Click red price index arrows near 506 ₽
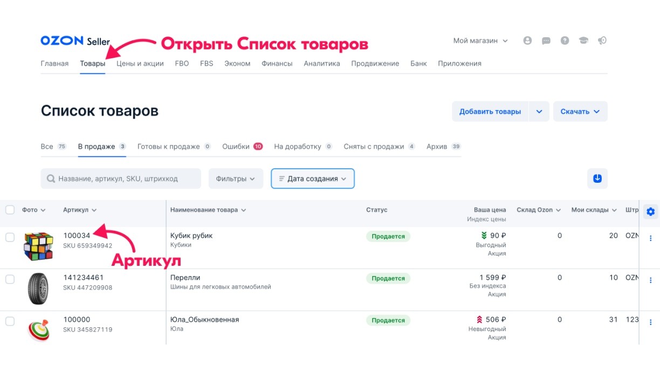Image resolution: width=660 pixels, height=372 pixels. (x=479, y=320)
